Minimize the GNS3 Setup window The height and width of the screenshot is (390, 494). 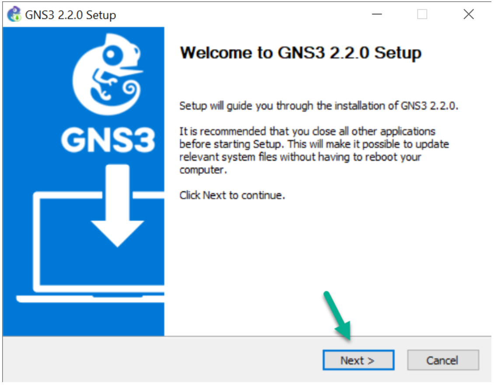(x=376, y=14)
